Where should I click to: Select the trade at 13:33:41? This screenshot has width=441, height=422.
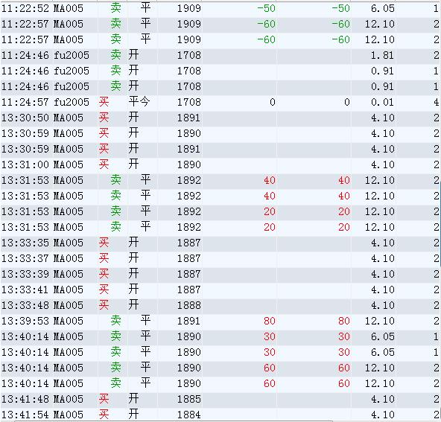coord(220,290)
